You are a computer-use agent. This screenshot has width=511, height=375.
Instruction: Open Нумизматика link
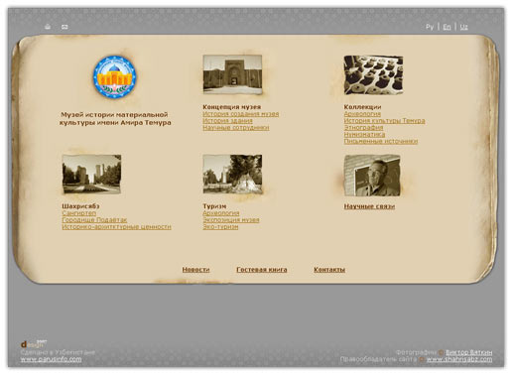pos(364,135)
